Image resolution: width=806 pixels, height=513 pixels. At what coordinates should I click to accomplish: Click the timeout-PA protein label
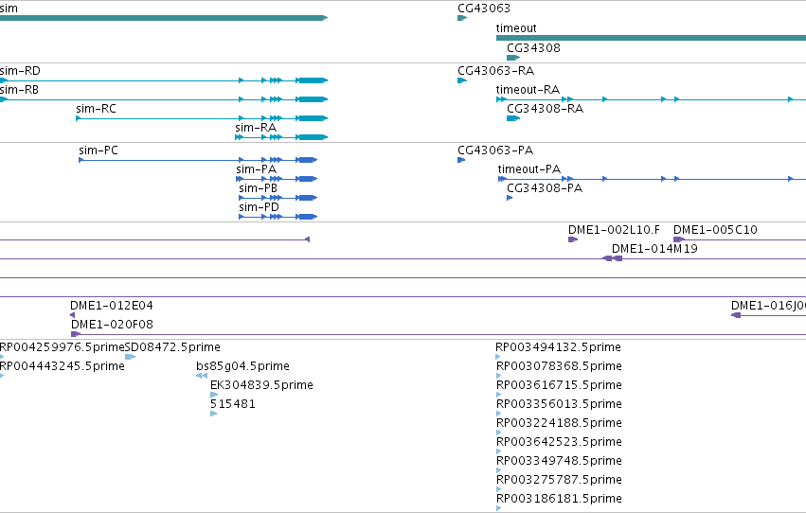(x=528, y=169)
